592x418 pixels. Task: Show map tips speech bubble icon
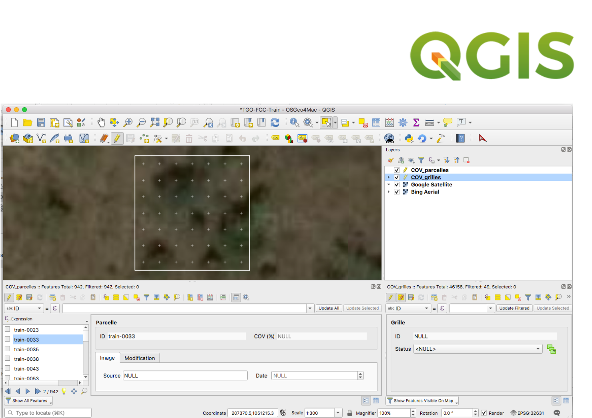coord(448,122)
